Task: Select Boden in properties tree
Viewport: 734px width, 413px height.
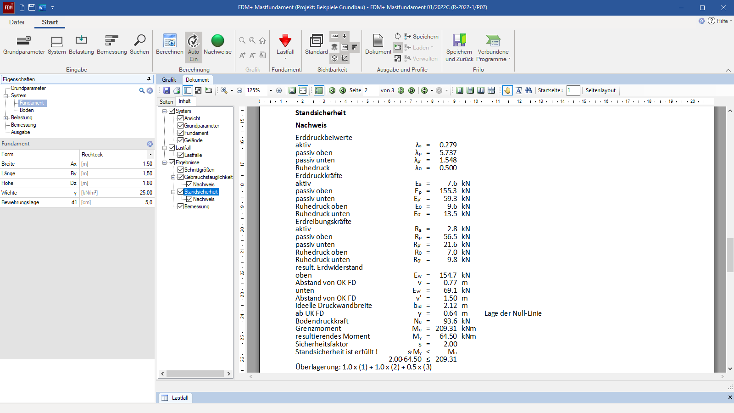Action: pos(27,110)
